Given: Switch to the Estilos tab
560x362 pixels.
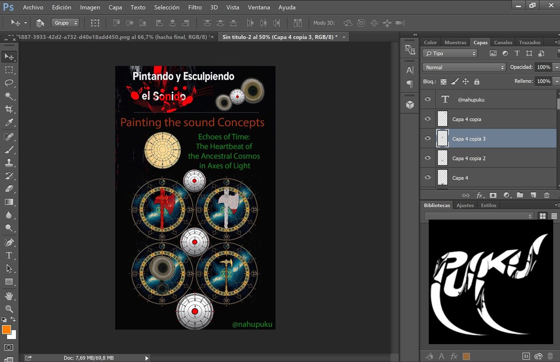Looking at the screenshot, I should click(x=489, y=205).
